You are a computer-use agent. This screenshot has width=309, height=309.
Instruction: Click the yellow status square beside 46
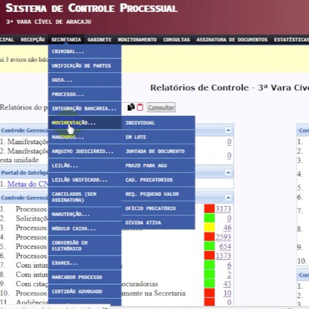click(x=209, y=228)
